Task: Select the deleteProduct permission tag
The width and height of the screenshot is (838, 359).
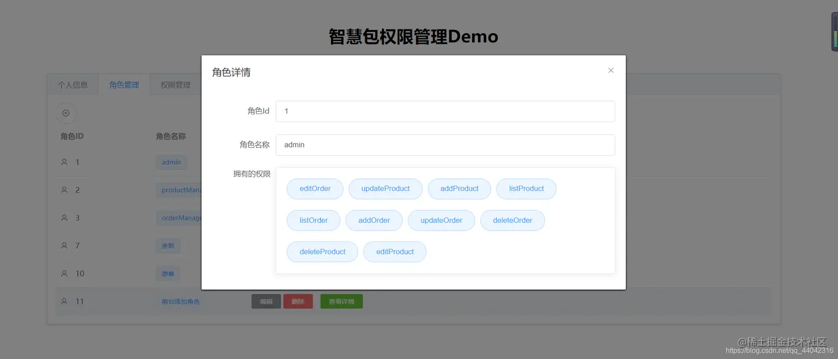Action: coord(322,252)
